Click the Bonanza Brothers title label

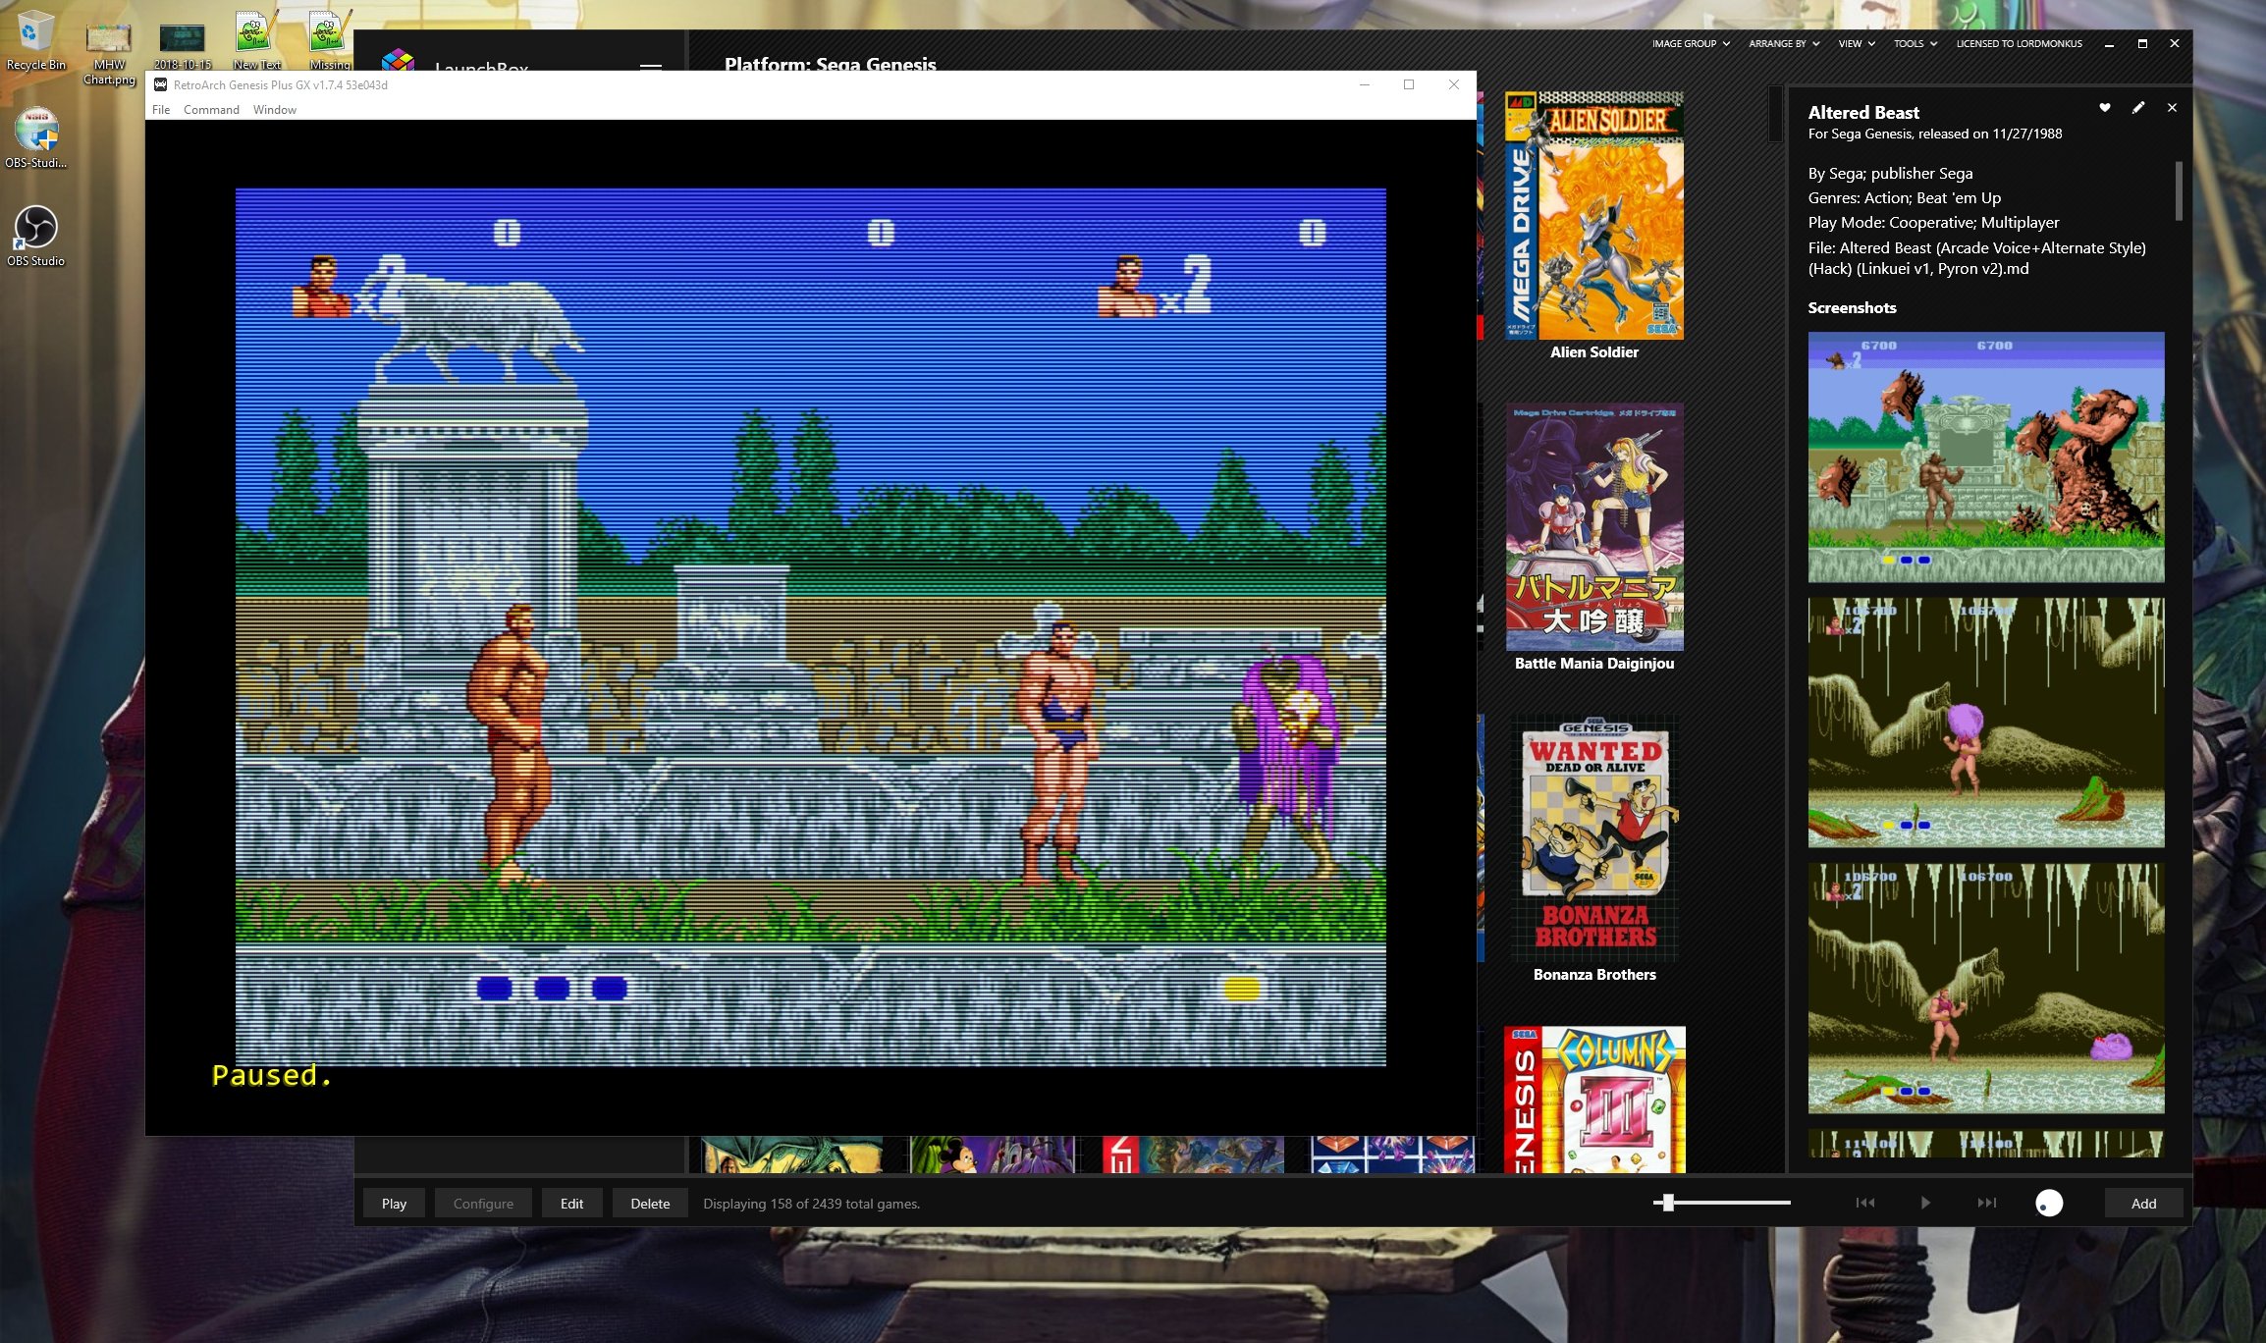(1594, 975)
